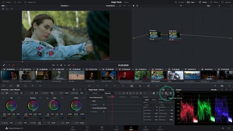Open the Effects library panel
The image size is (233, 131).
click(214, 2)
